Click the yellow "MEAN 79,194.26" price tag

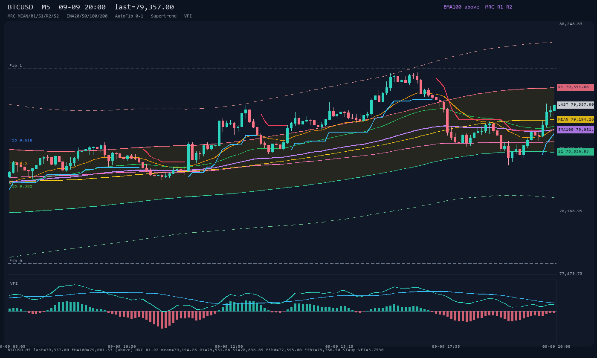pos(575,120)
